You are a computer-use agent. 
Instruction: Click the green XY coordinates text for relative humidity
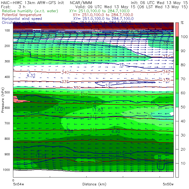(99, 11)
